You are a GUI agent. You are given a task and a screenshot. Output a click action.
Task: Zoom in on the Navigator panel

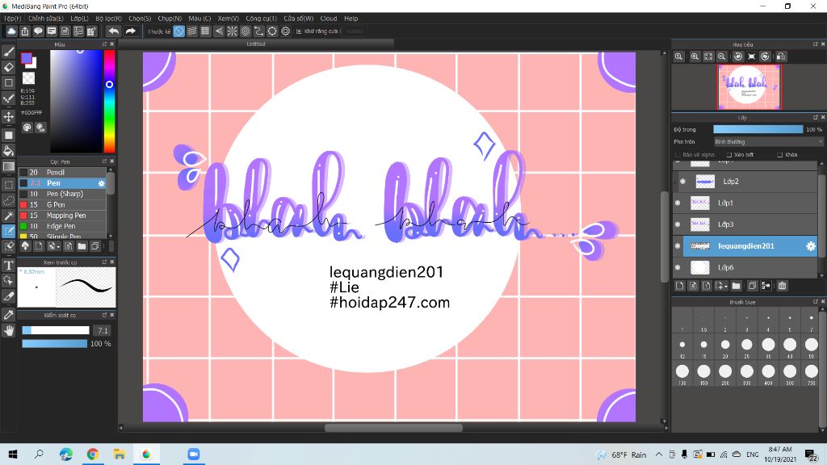(x=695, y=57)
